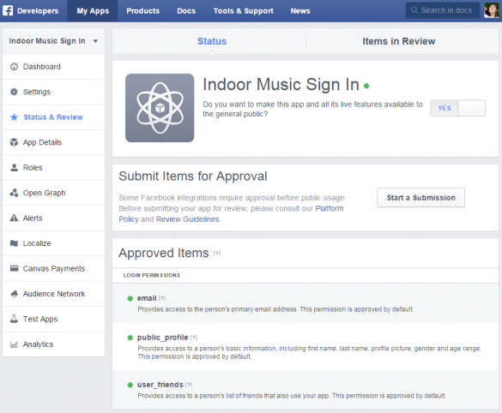Open the Tools & Support menu

(244, 11)
